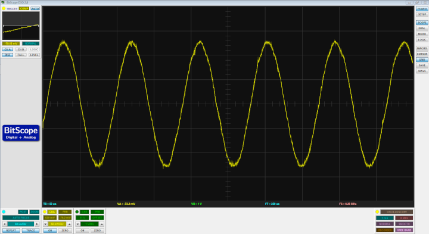Viewport: 429px width, 234px height.
Task: Click the SETUP button
Action: coord(422,14)
